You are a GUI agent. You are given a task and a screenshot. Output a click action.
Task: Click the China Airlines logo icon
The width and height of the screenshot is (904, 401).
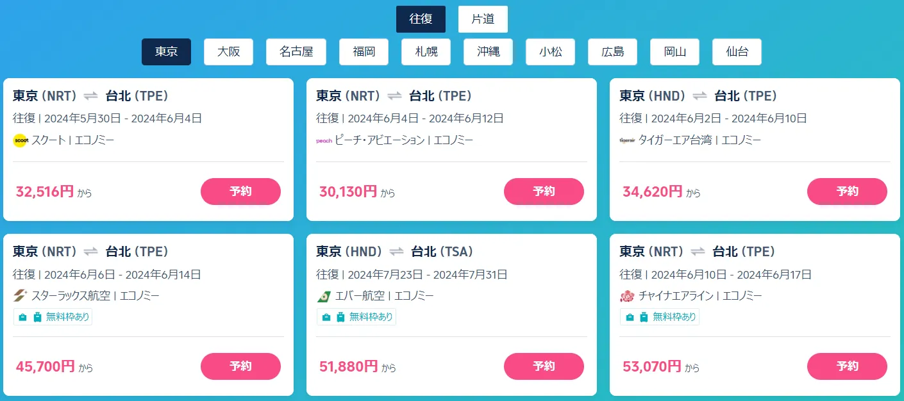pyautogui.click(x=627, y=296)
